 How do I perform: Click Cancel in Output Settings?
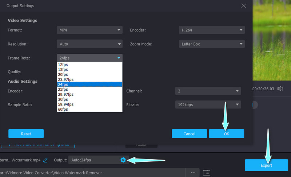tap(189, 133)
